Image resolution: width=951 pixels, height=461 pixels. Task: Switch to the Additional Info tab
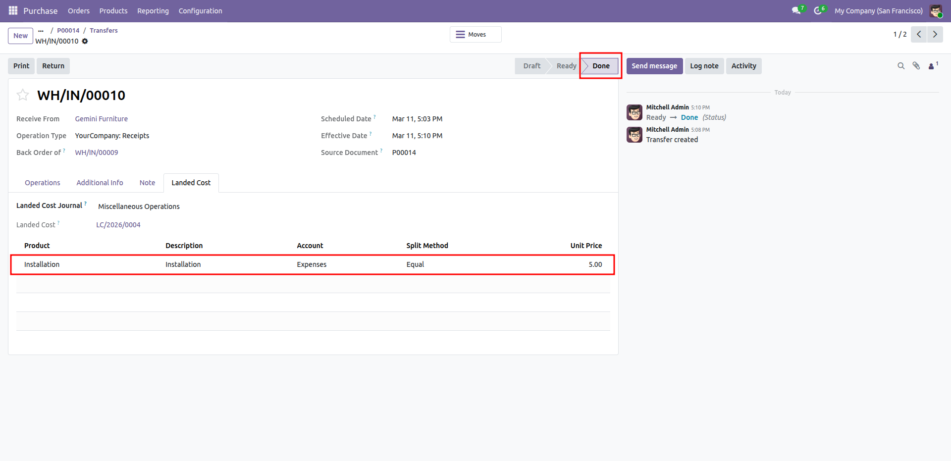click(100, 183)
